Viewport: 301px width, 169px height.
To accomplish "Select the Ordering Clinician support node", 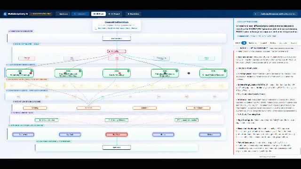I will pos(117,120).
